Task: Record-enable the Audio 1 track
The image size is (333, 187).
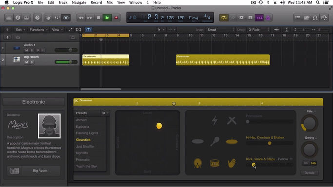Action: pyautogui.click(x=38, y=50)
